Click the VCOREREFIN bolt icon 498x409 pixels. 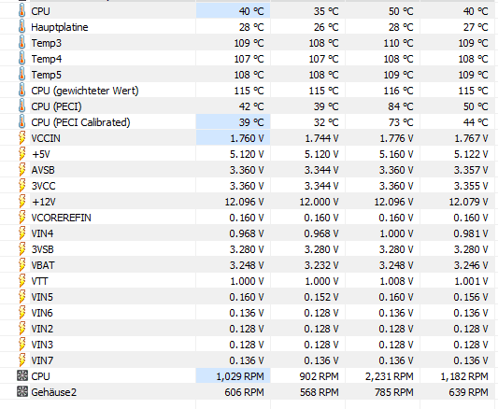[21, 218]
